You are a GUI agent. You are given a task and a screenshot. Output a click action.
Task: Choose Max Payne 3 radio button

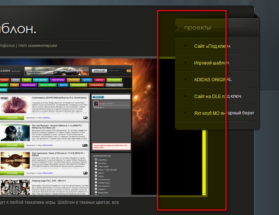[x=96, y=163]
